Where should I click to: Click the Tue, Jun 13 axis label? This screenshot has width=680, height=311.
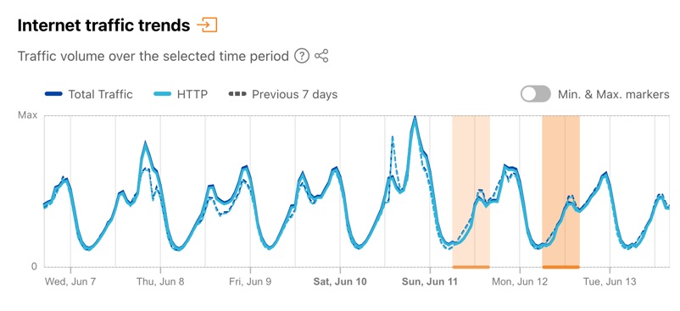[610, 282]
